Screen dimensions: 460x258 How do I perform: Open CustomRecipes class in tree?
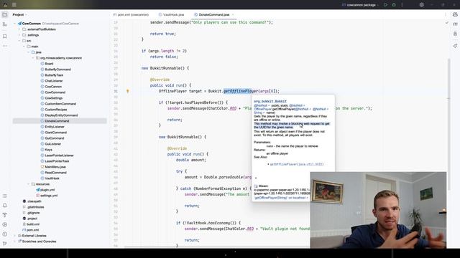56,110
